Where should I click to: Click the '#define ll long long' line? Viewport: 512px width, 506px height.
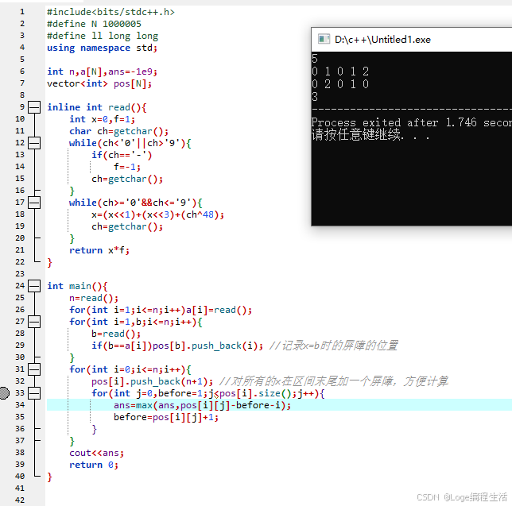click(103, 36)
